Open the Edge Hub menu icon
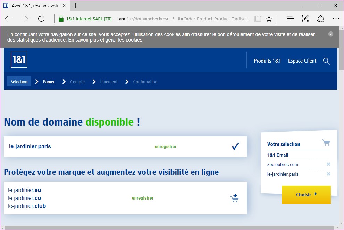This screenshot has height=230, width=344. pyautogui.click(x=290, y=19)
